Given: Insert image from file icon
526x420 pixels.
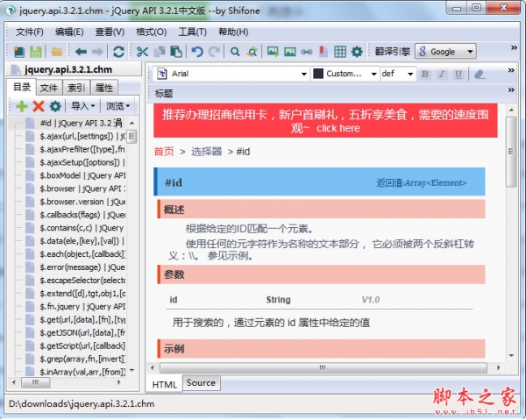Looking at the screenshot, I should tap(273, 52).
